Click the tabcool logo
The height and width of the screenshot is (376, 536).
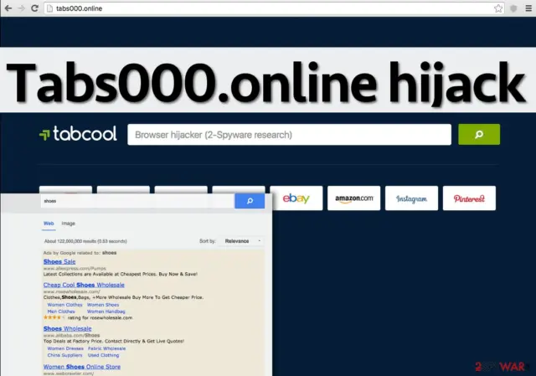pyautogui.click(x=78, y=134)
